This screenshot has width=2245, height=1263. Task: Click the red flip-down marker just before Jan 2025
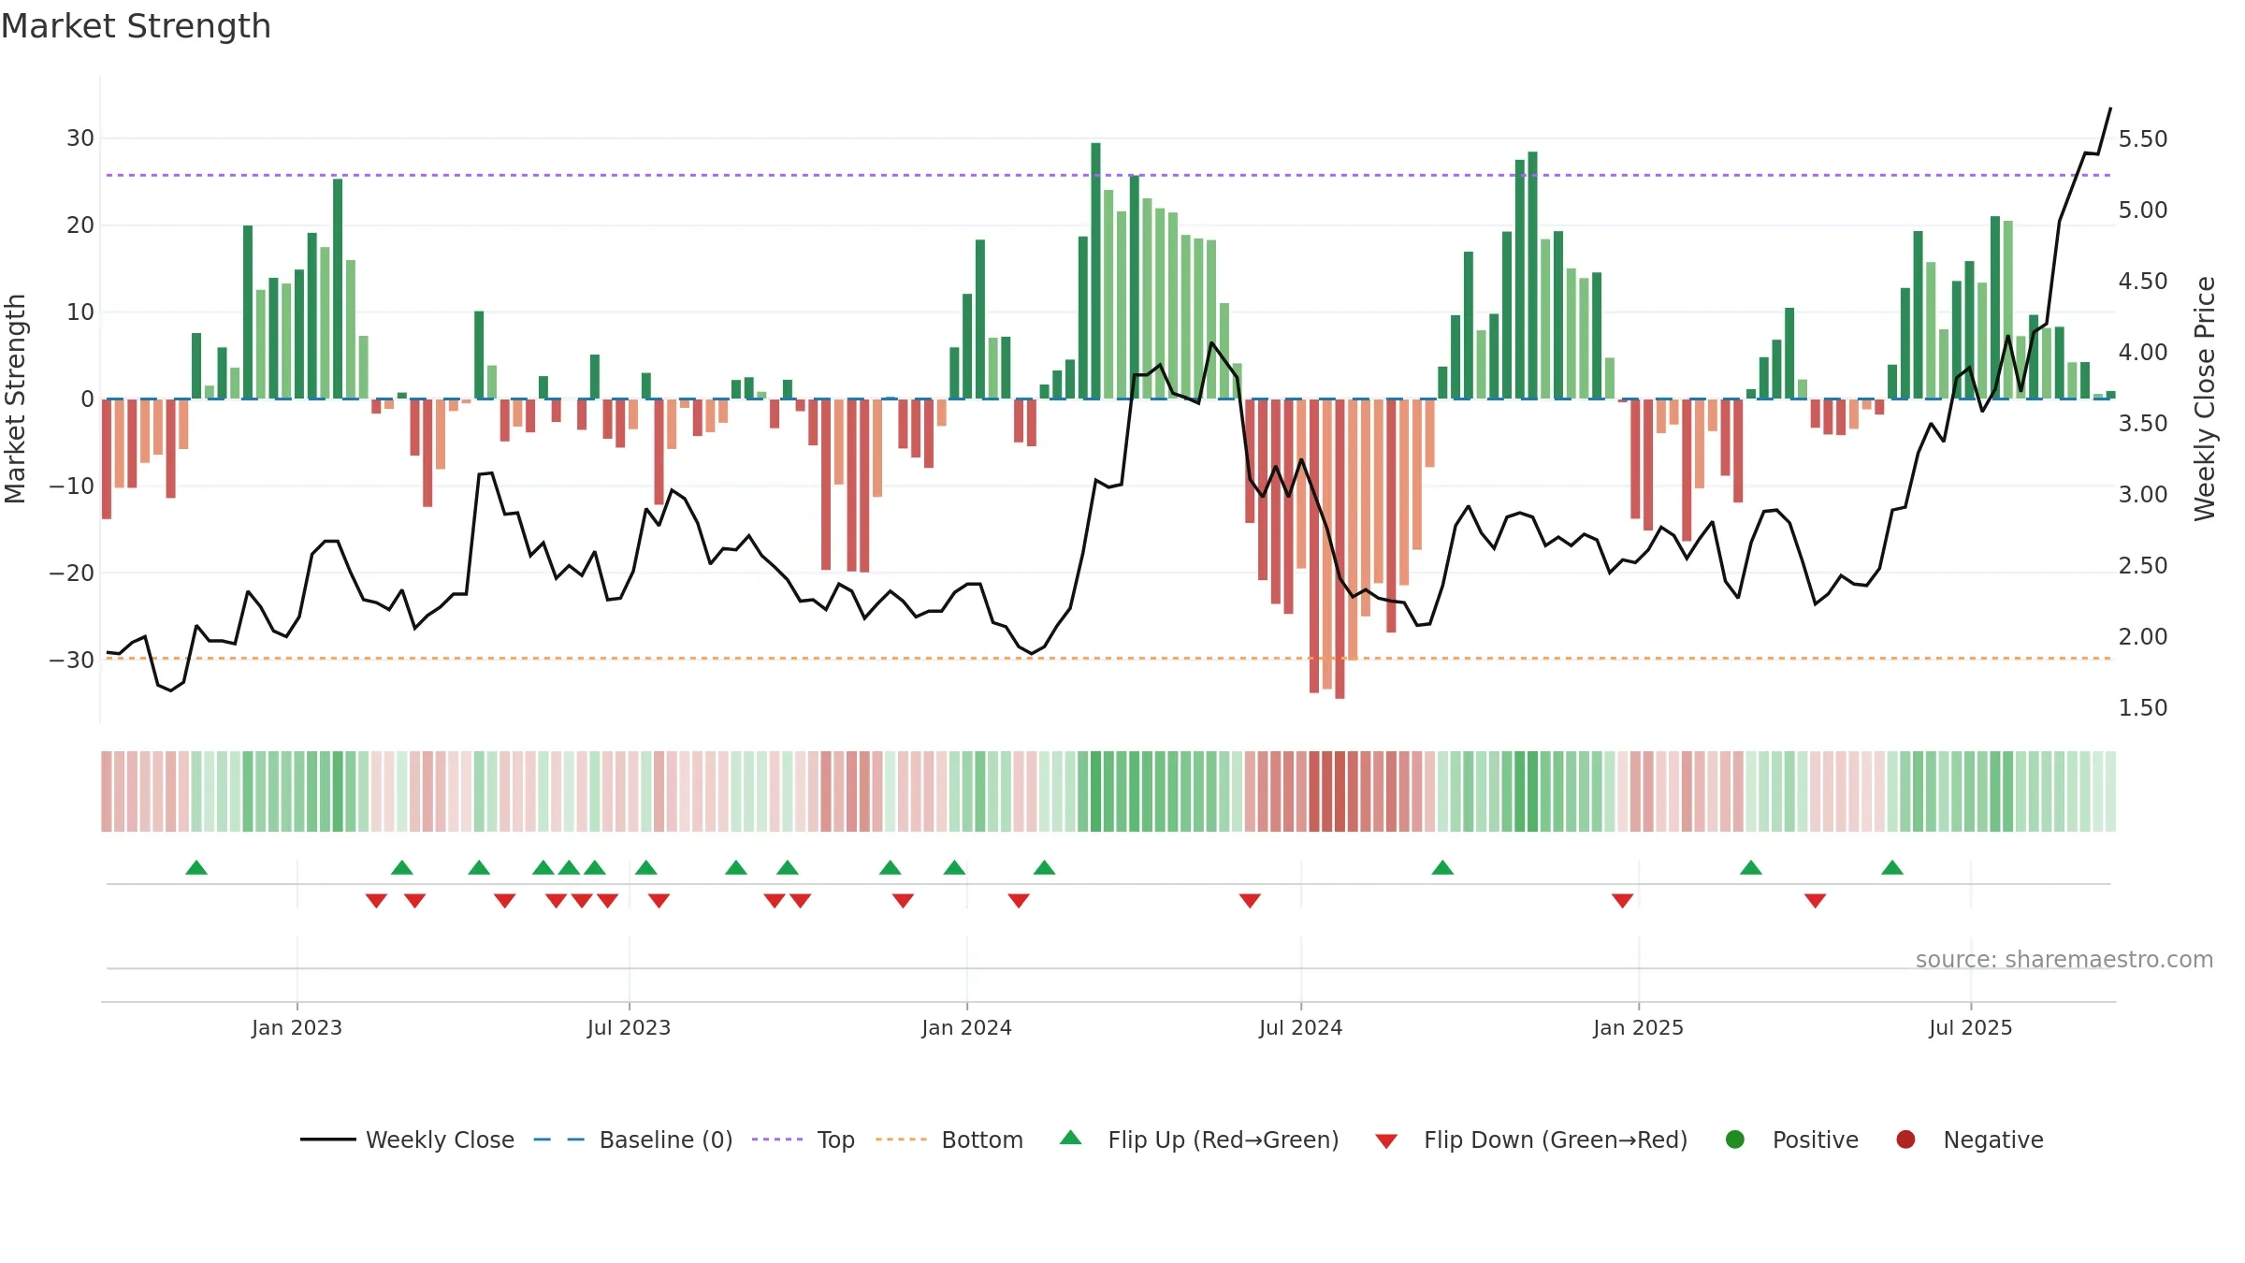1623,901
